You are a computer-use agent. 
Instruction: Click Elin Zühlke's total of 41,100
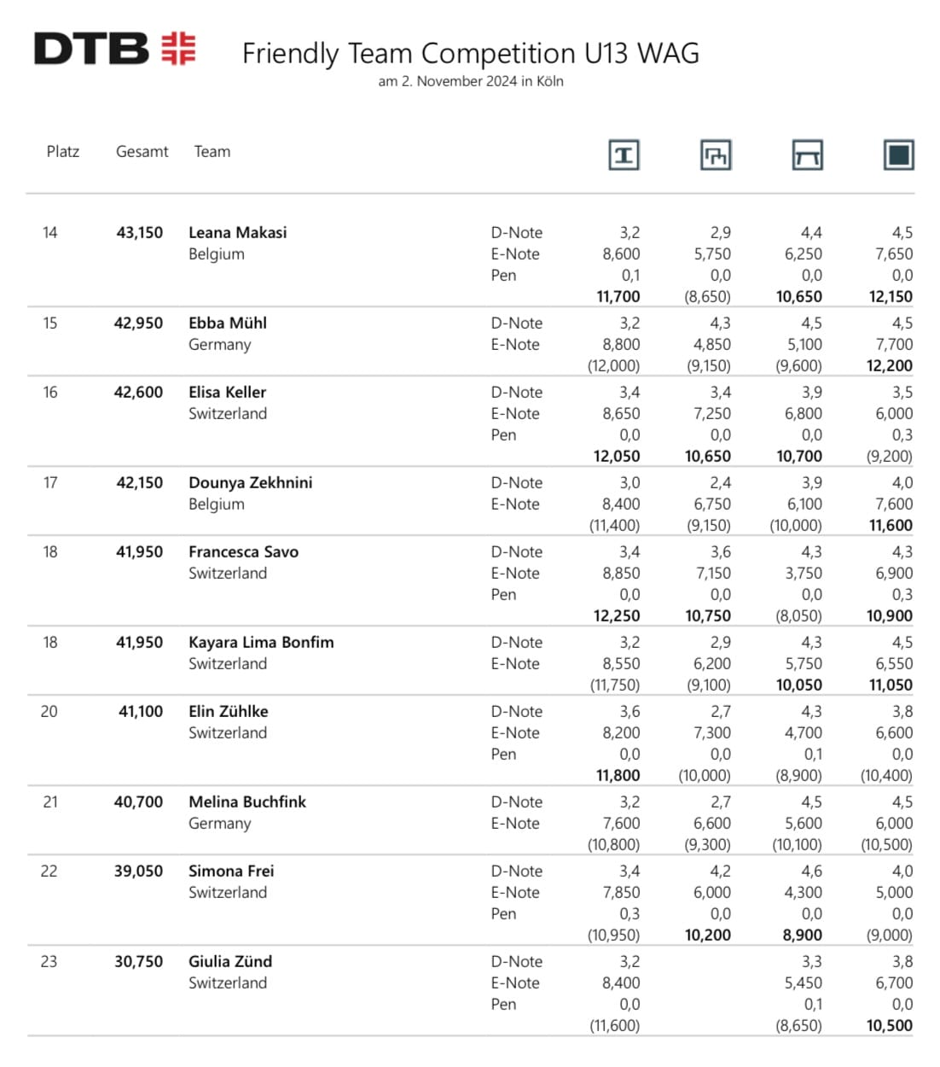tap(141, 711)
